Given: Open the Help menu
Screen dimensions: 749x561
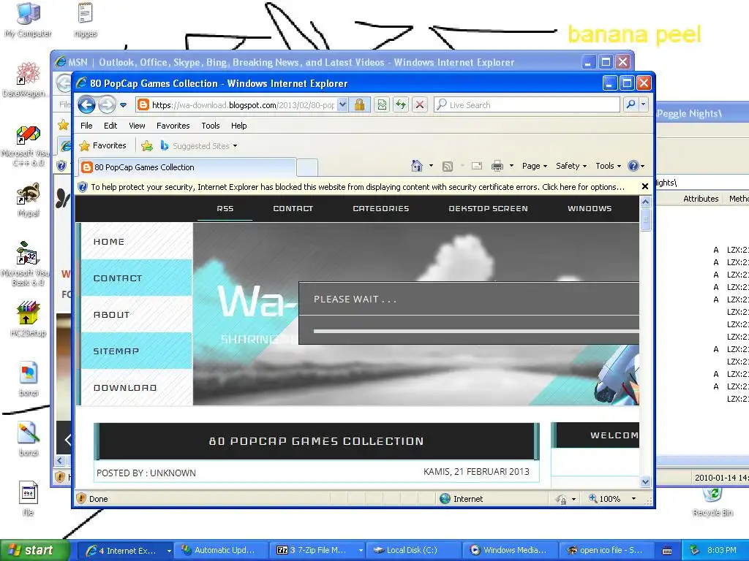Looking at the screenshot, I should (x=239, y=126).
